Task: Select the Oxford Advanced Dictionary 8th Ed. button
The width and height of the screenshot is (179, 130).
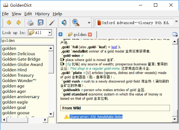Action: click(x=135, y=22)
